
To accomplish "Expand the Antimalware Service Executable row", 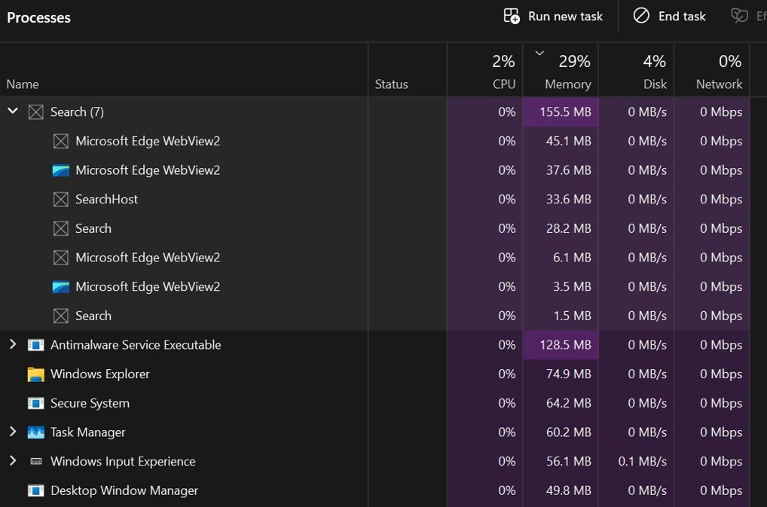I will (x=13, y=344).
